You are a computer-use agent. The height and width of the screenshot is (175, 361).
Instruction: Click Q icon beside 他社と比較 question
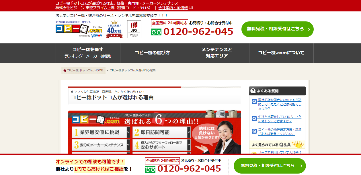[x=254, y=118]
